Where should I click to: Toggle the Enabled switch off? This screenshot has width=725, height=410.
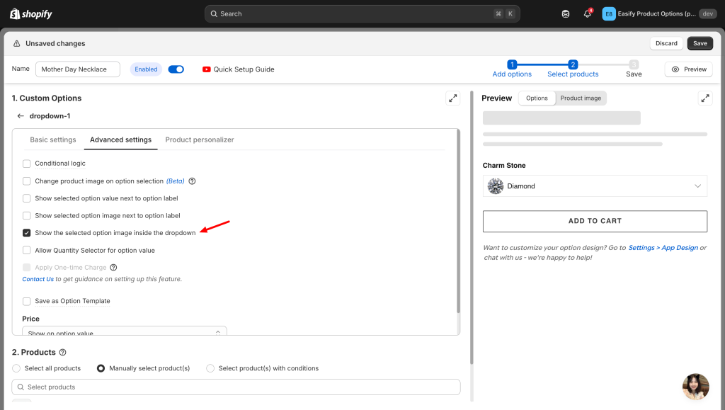pyautogui.click(x=176, y=69)
